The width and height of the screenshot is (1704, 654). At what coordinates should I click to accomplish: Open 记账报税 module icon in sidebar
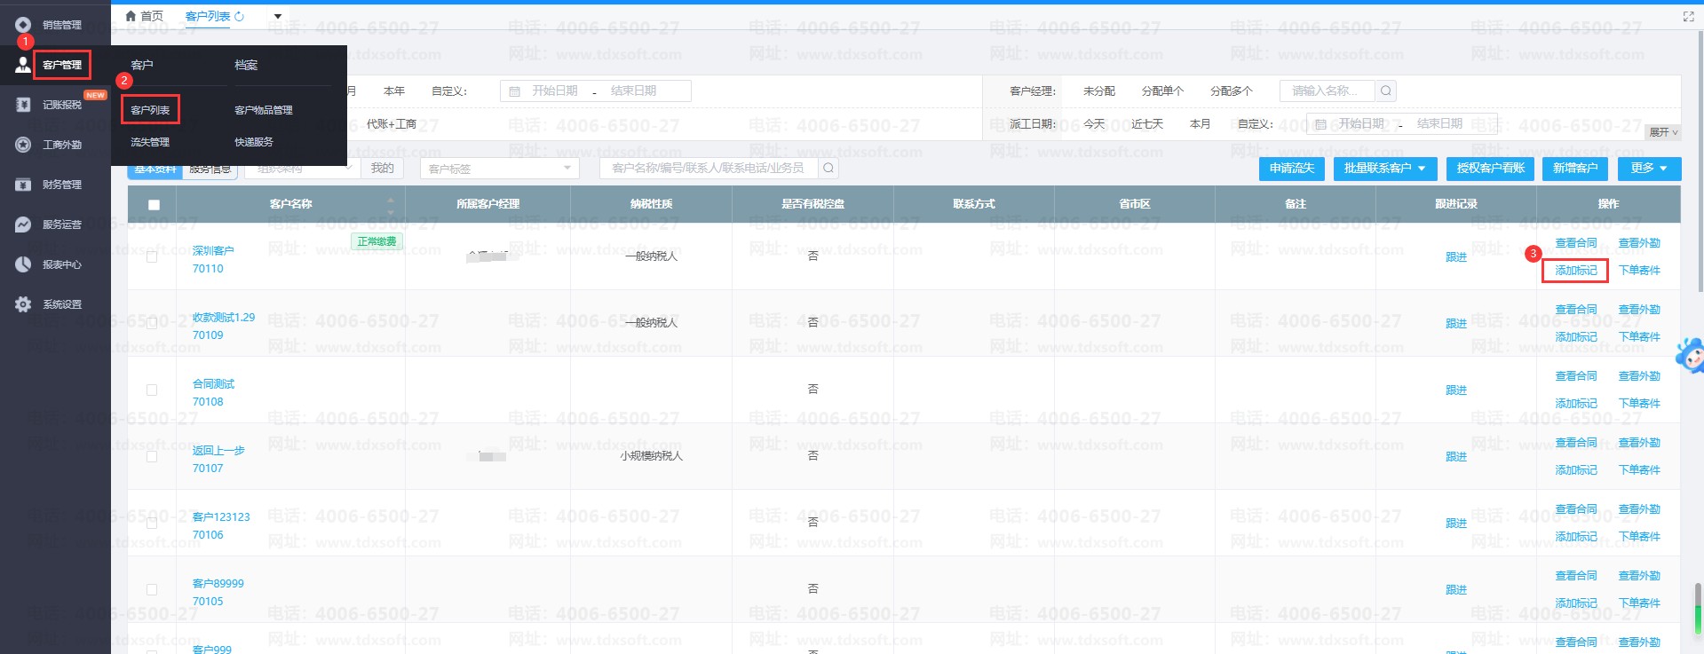(23, 105)
